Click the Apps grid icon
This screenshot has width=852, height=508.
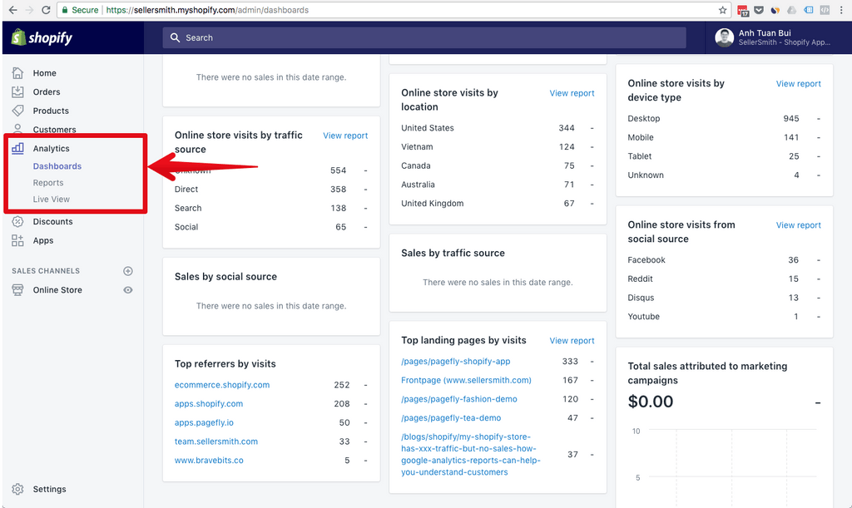18,240
